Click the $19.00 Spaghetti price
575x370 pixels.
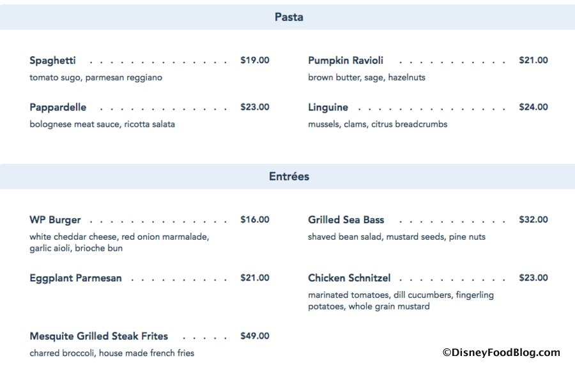click(255, 61)
